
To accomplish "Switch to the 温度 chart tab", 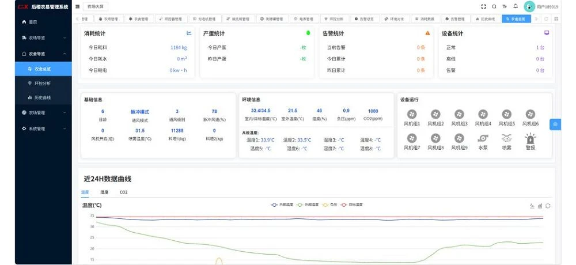I will pos(85,192).
